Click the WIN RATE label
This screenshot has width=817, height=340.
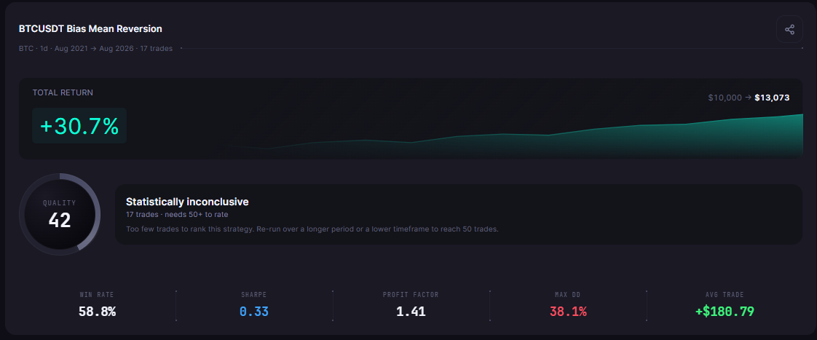(x=97, y=295)
